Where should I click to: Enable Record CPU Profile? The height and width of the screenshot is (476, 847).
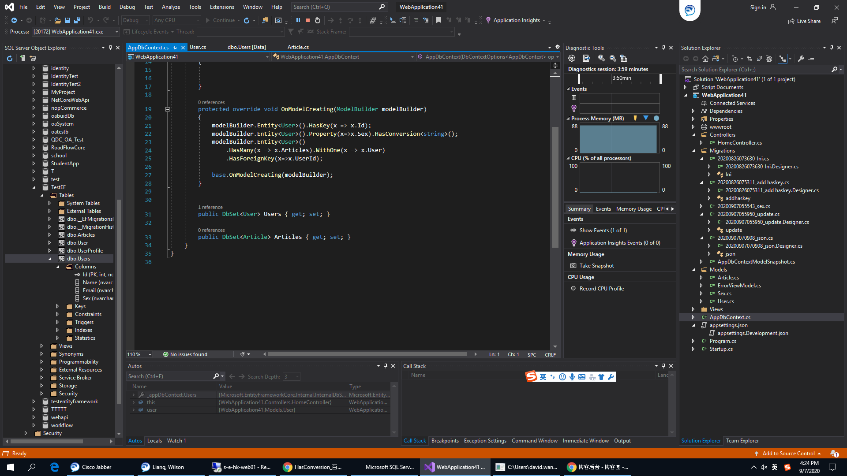[x=601, y=289]
